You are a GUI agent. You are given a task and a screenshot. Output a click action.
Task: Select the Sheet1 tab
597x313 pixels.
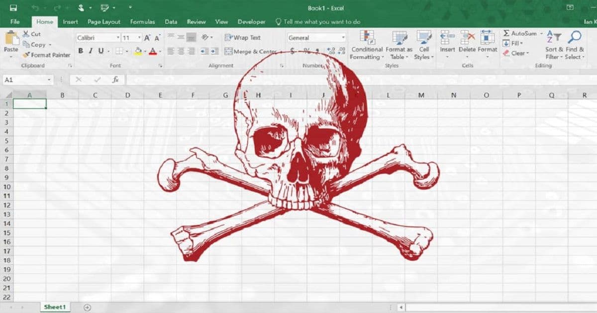54,307
